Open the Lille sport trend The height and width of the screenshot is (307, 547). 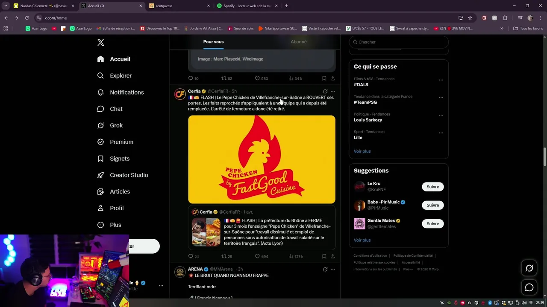(358, 138)
